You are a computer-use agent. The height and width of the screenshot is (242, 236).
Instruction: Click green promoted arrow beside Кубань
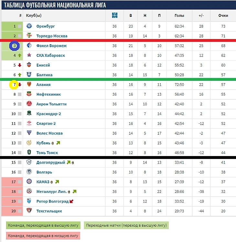tap(58, 143)
